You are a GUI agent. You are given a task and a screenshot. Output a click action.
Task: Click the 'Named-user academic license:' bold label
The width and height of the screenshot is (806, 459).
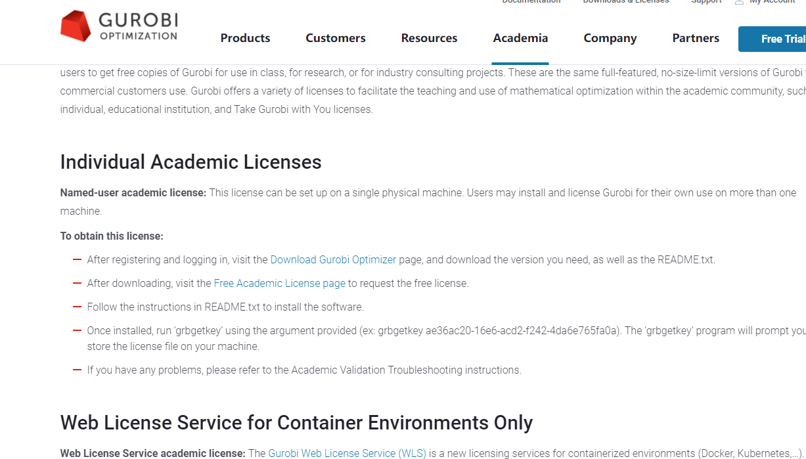(x=133, y=192)
